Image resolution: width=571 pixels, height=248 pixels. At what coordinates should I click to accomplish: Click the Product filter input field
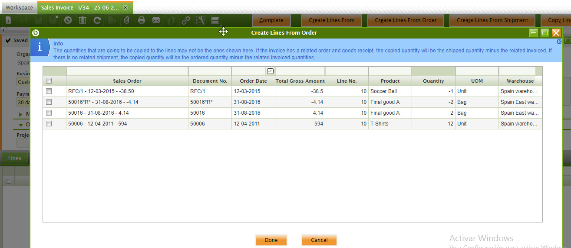click(390, 71)
